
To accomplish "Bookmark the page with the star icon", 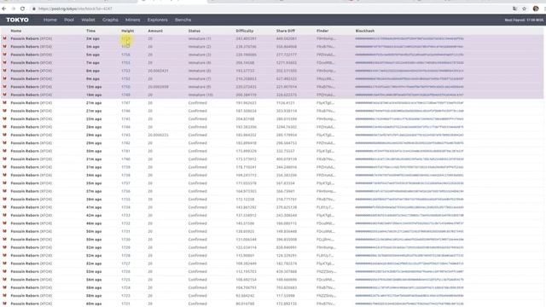I will pos(524,9).
